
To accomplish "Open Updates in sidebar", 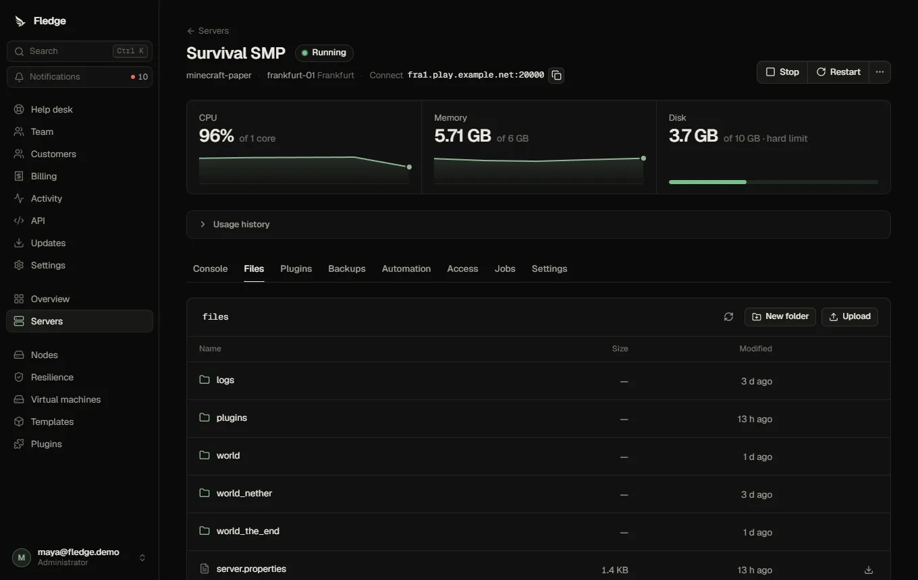I will coord(80,243).
